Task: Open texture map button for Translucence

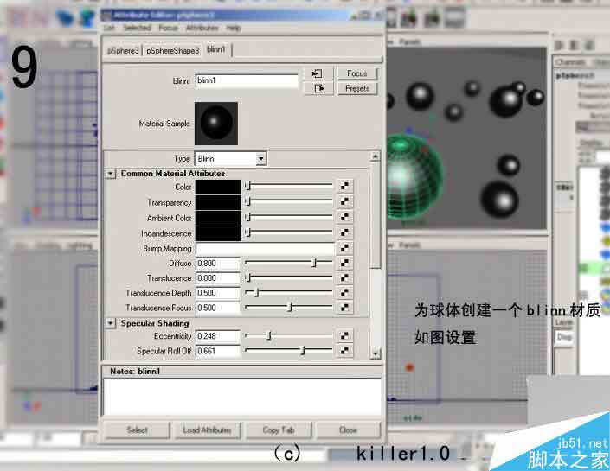Action: pyautogui.click(x=344, y=278)
